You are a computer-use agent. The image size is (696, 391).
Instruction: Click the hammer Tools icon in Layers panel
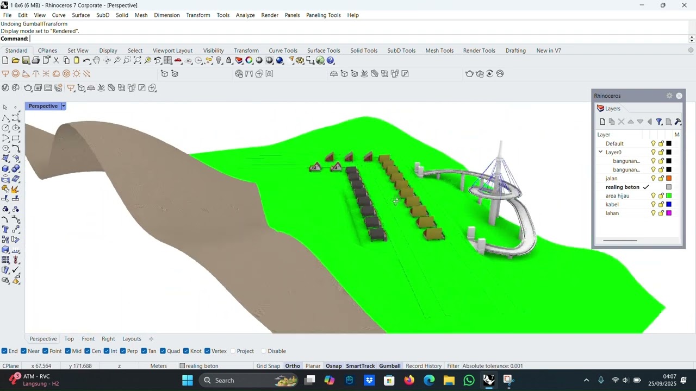[x=678, y=122]
